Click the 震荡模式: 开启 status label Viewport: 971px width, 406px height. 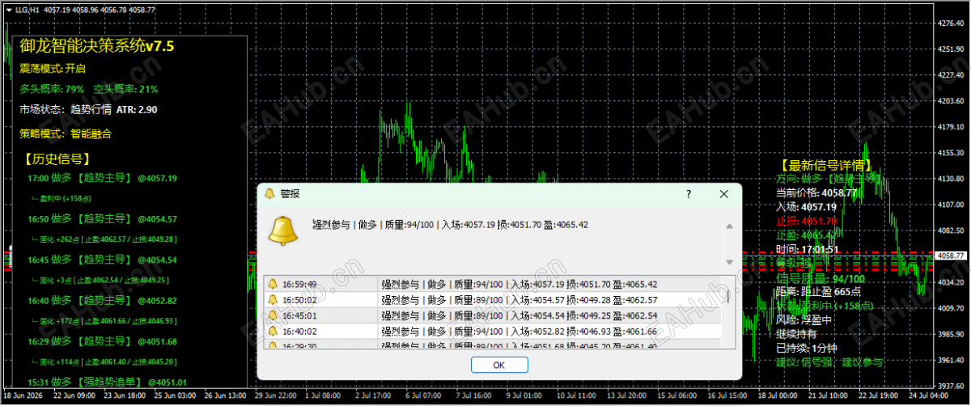53,69
